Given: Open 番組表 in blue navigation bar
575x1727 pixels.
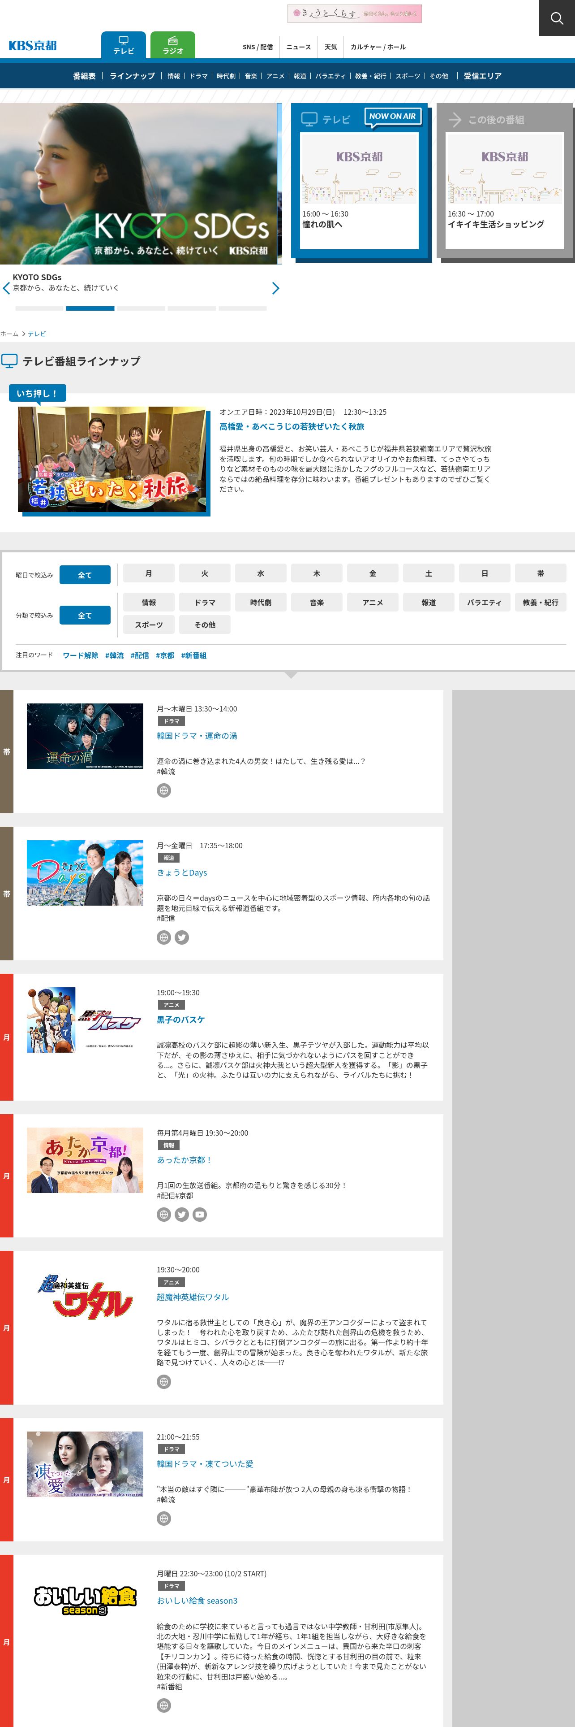Looking at the screenshot, I should pos(84,76).
